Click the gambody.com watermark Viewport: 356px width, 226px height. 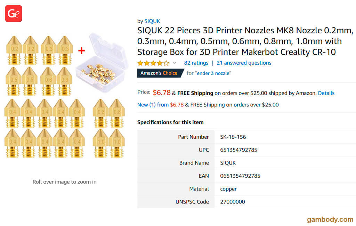click(x=330, y=219)
